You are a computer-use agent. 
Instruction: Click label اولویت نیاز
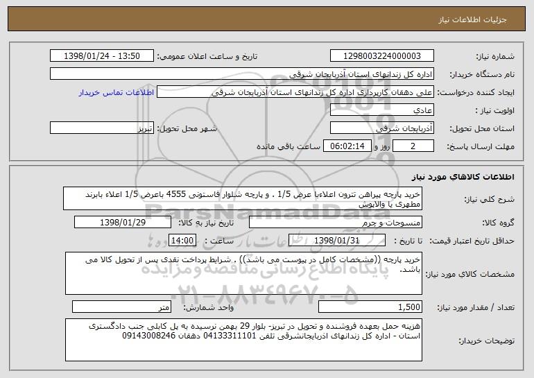pyautogui.click(x=495, y=111)
